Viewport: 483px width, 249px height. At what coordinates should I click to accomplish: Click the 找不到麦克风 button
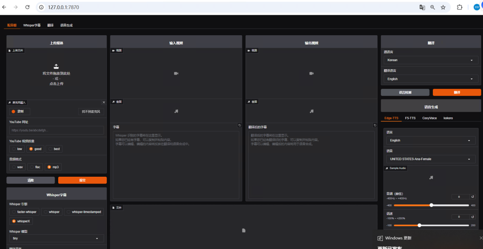tap(91, 112)
